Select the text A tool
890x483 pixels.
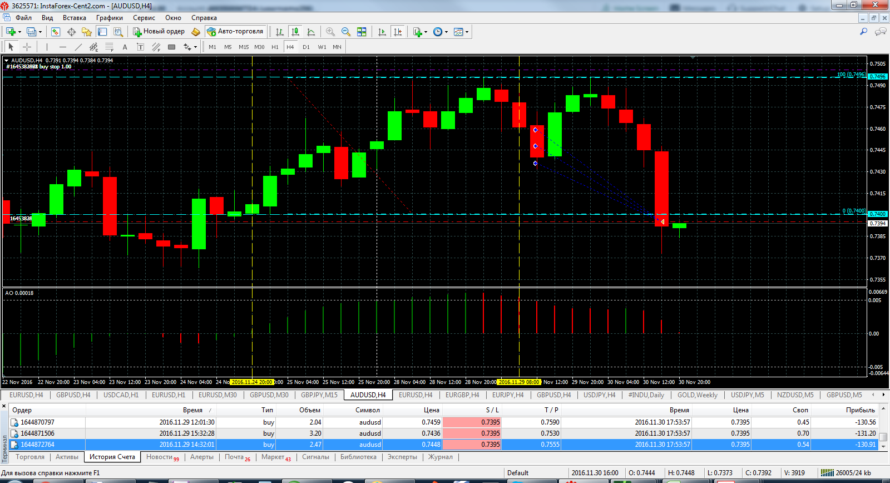coord(125,47)
